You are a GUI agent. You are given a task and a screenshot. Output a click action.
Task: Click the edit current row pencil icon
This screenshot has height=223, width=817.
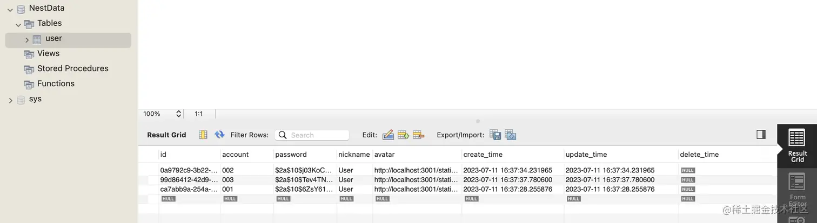tap(388, 135)
